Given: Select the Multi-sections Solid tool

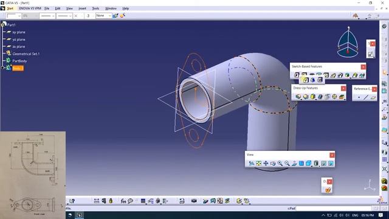Looking at the screenshot, I should pyautogui.click(x=355, y=75).
